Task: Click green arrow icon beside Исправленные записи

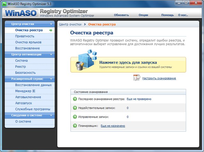Action: [x=75, y=117]
